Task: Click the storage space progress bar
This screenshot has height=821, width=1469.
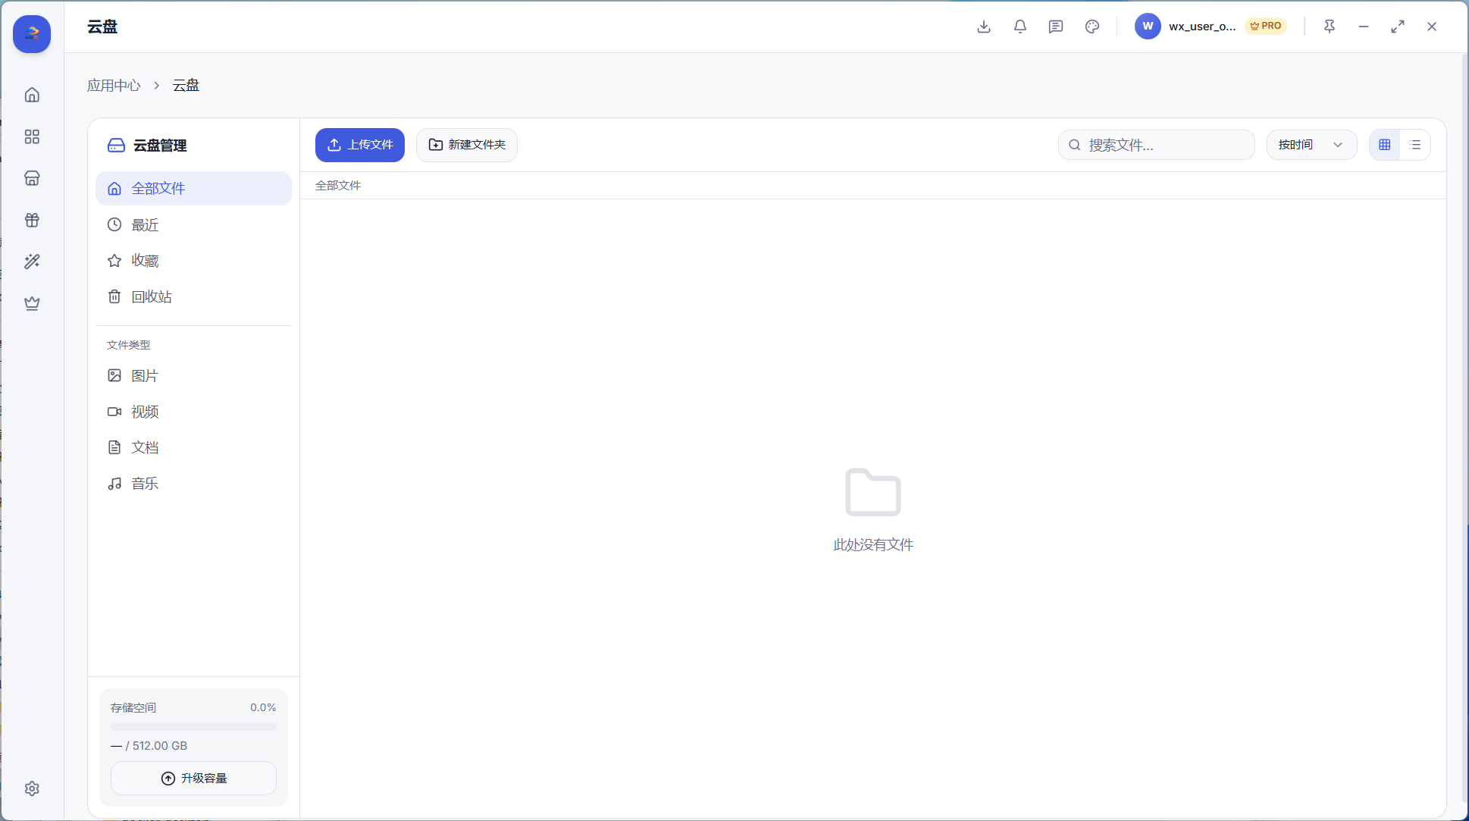Action: click(x=193, y=727)
